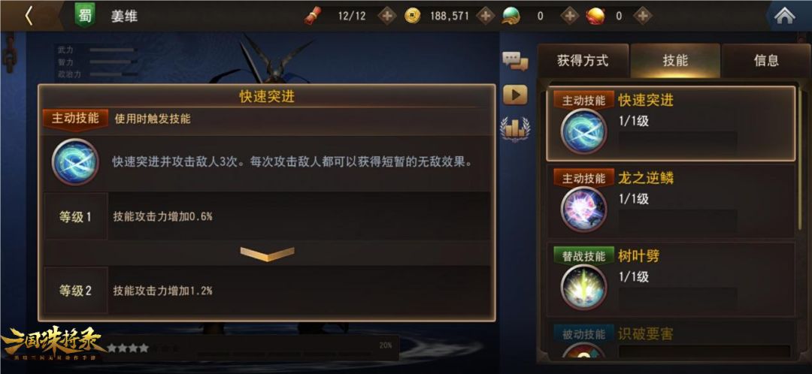Add red-gold orb currency with plus button
The image size is (812, 374).
pyautogui.click(x=643, y=16)
